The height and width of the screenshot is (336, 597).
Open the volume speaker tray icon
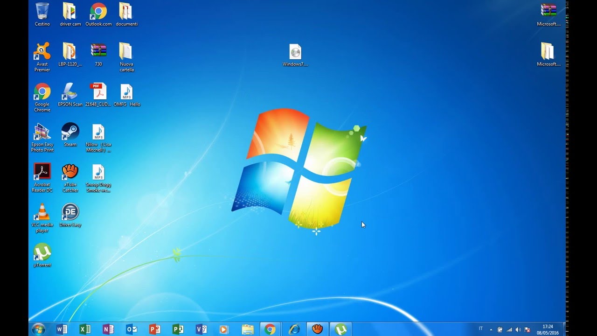point(518,329)
